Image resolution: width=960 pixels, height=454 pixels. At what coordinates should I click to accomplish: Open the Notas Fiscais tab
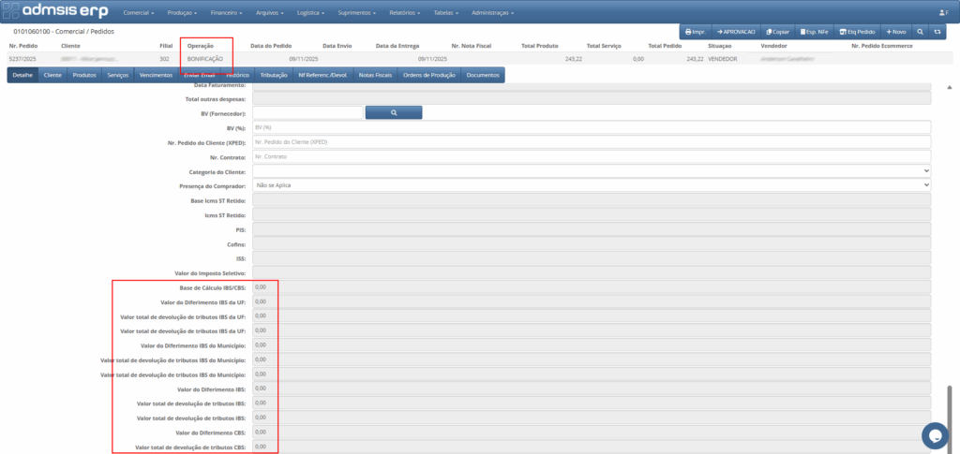[x=376, y=75]
